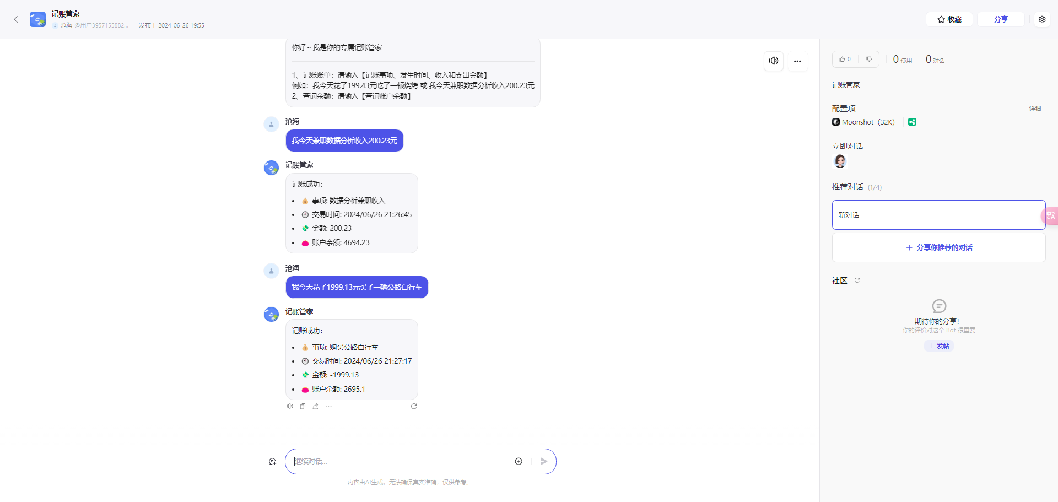1058x502 pixels.
Task: Click the 期待你的分享 comment bubble icon
Action: pos(939,306)
